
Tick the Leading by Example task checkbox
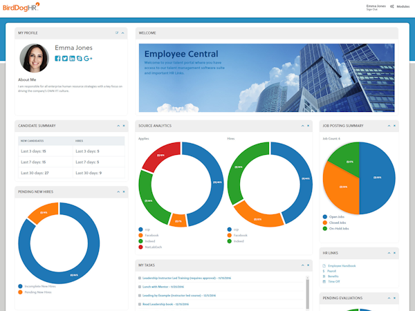pyautogui.click(x=140, y=294)
